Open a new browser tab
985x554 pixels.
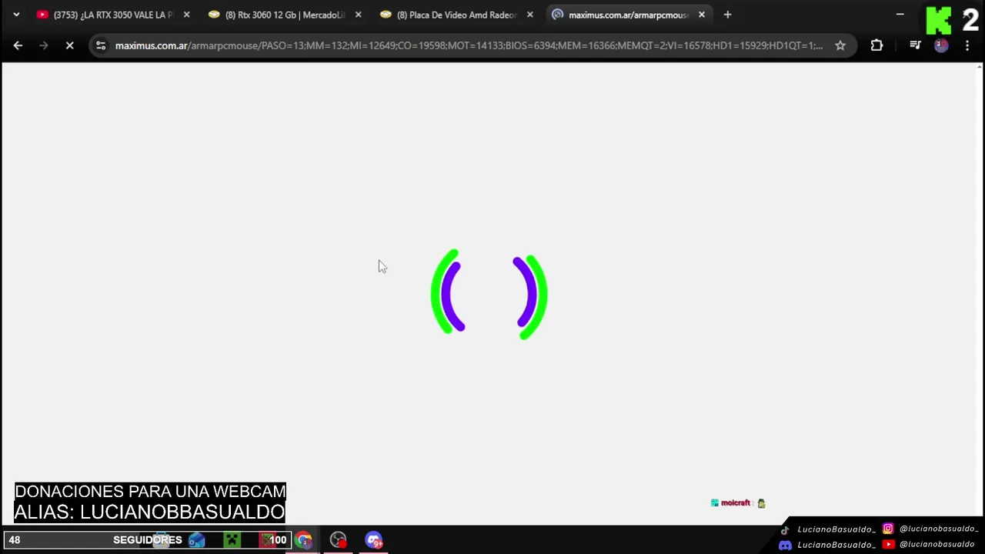727,15
